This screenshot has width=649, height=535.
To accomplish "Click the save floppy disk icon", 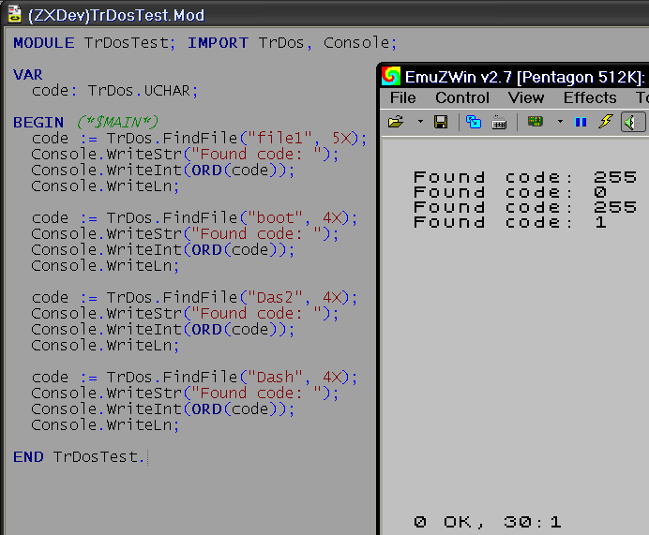I will [441, 122].
